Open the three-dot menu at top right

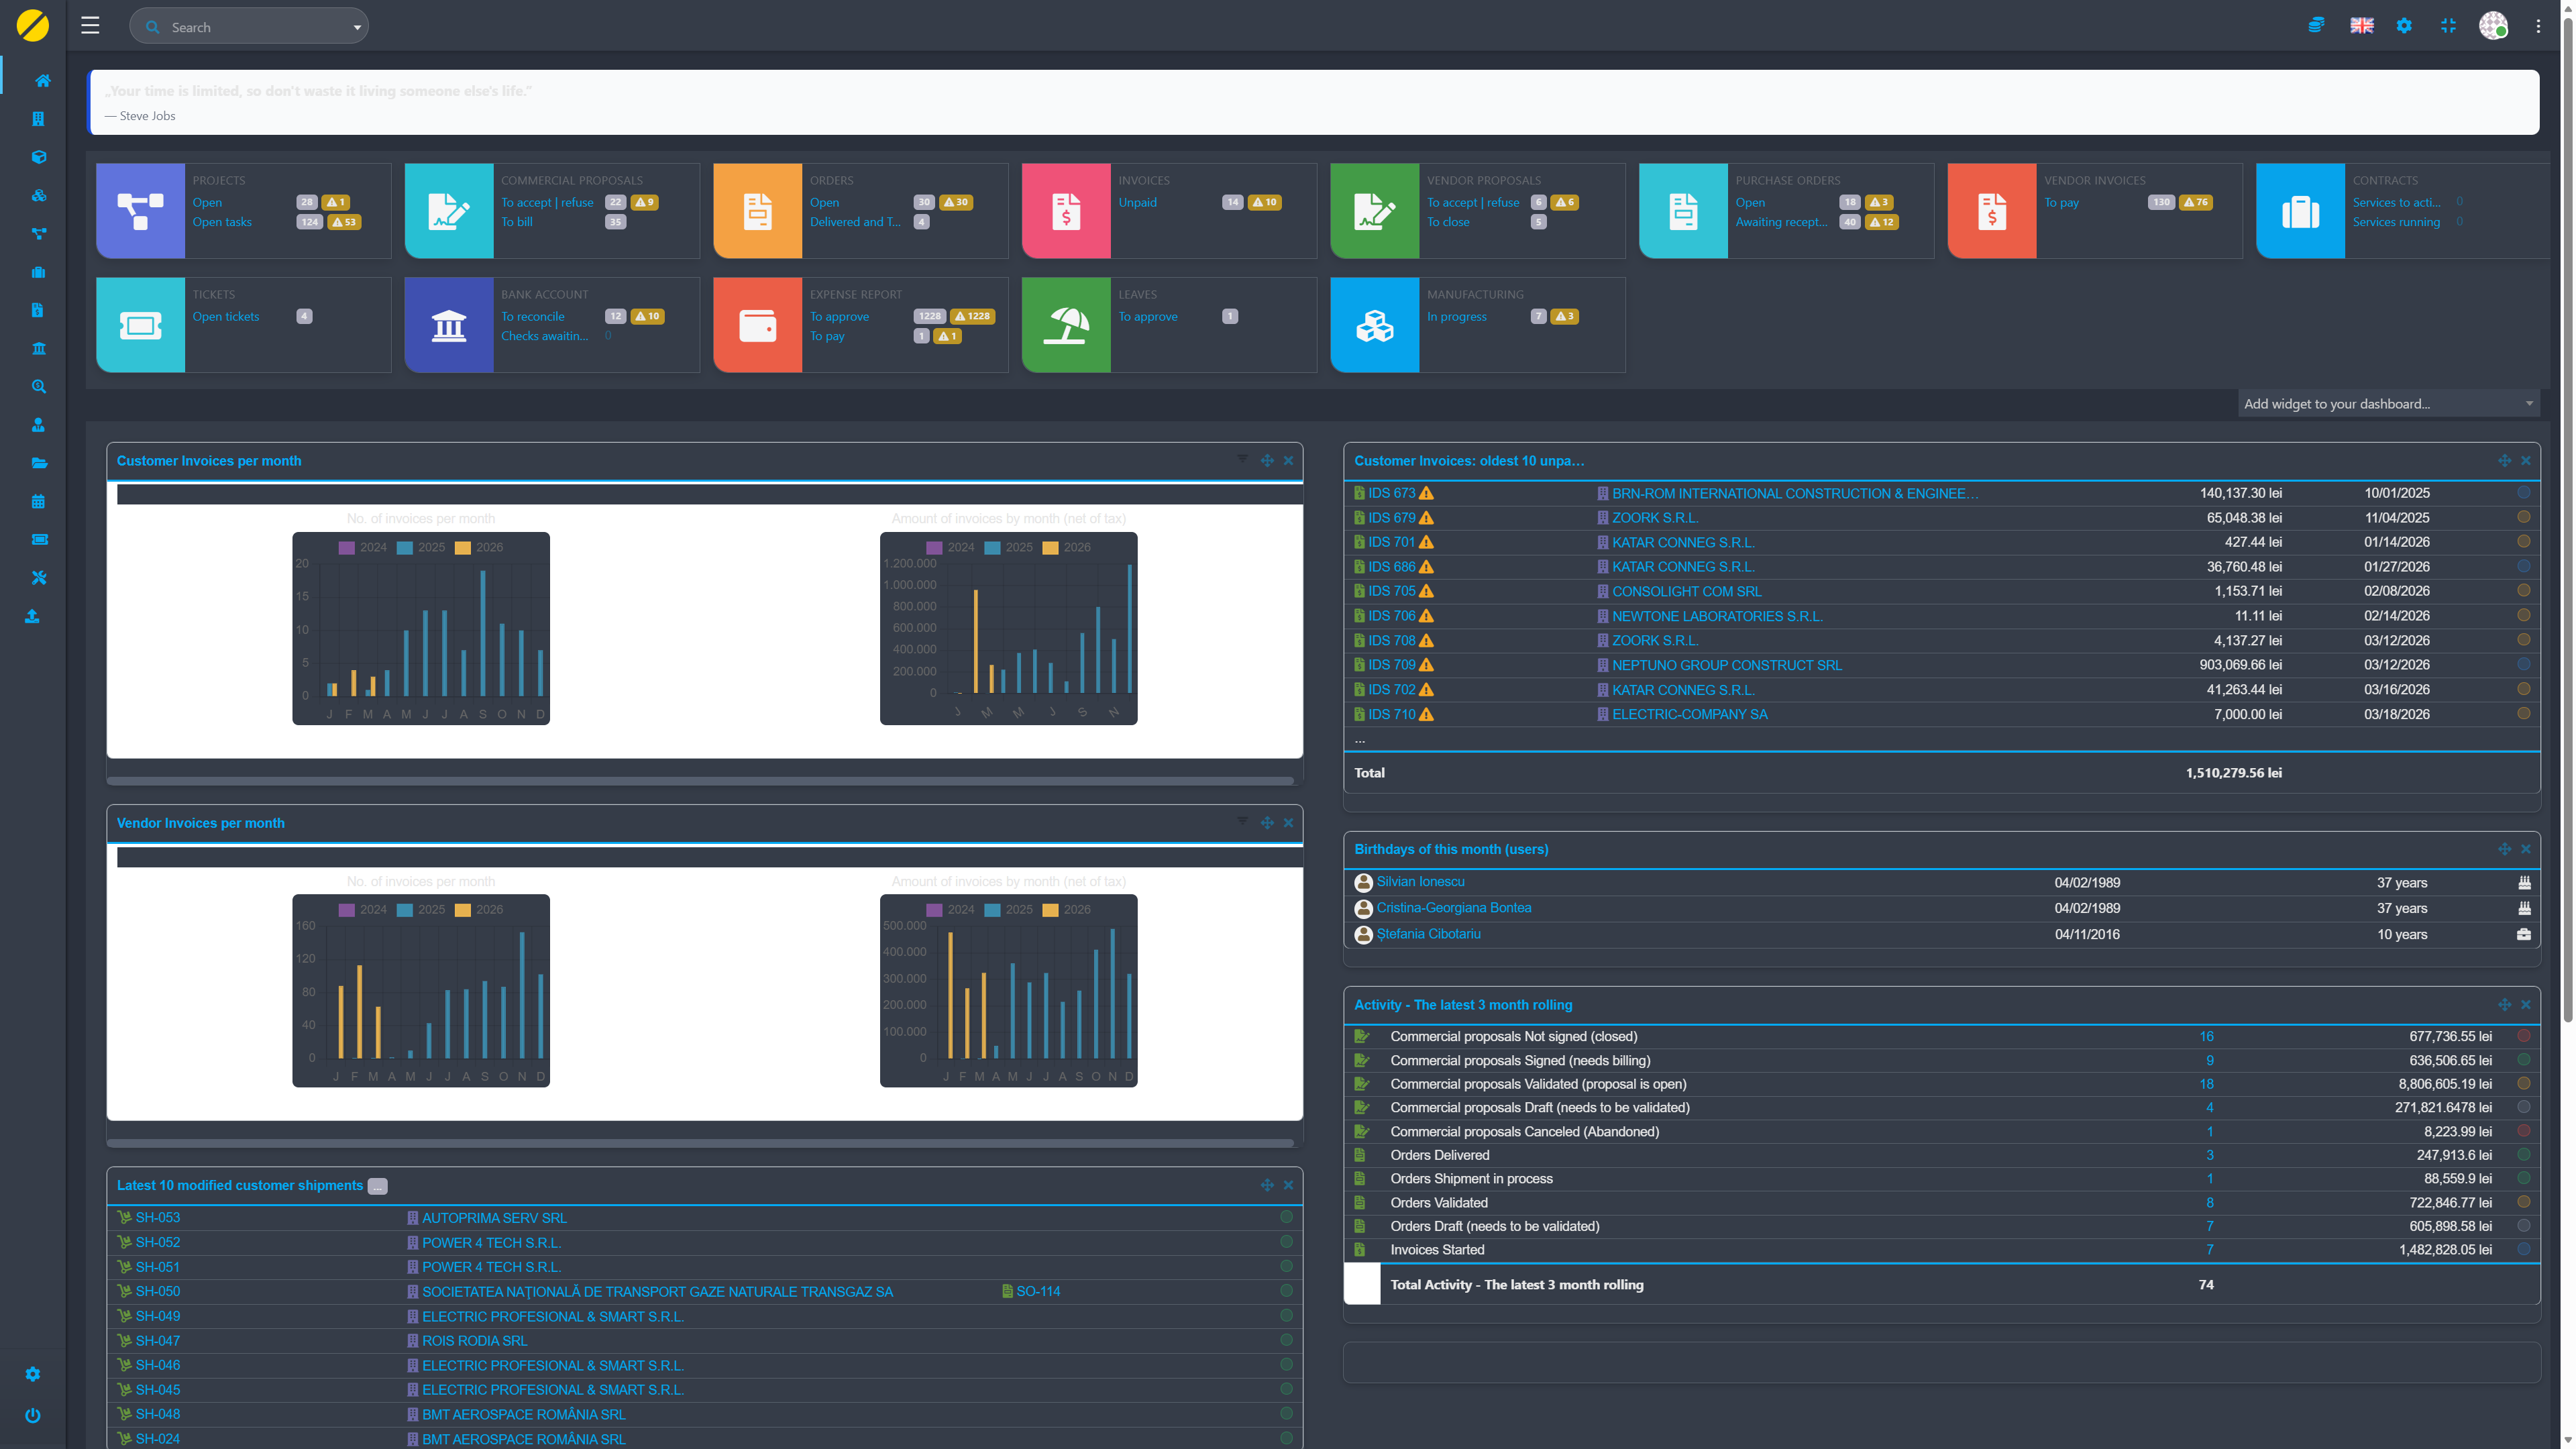pos(2538,27)
